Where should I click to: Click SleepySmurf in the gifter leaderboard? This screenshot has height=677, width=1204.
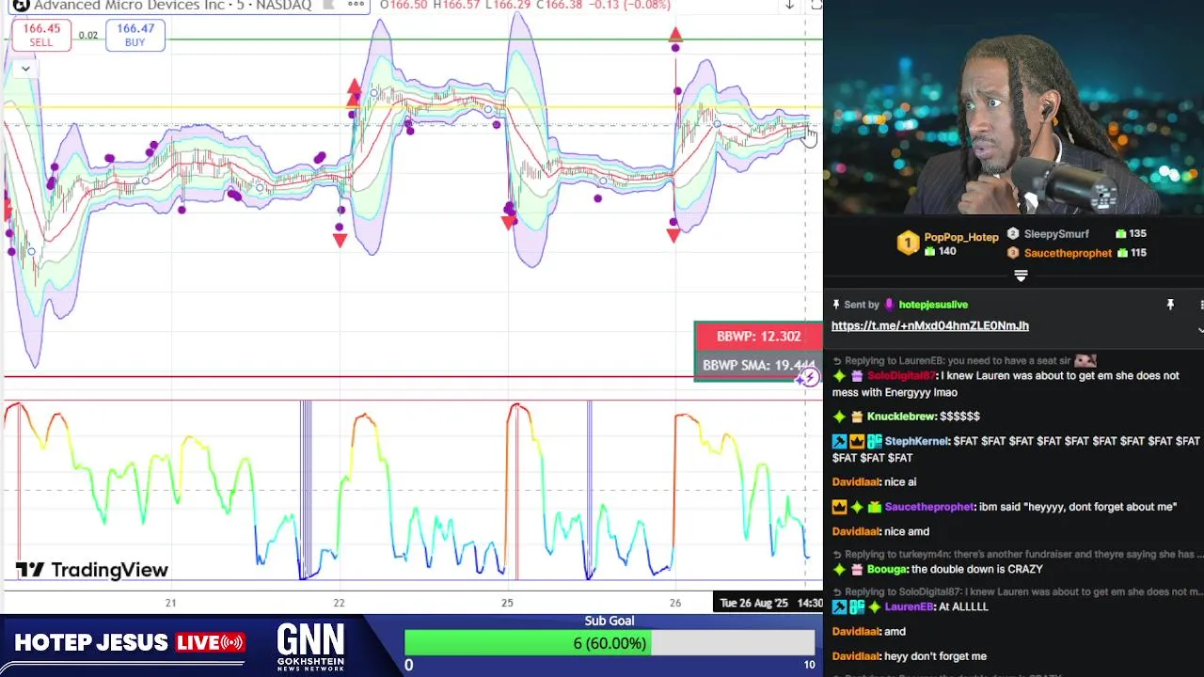[x=1056, y=233]
